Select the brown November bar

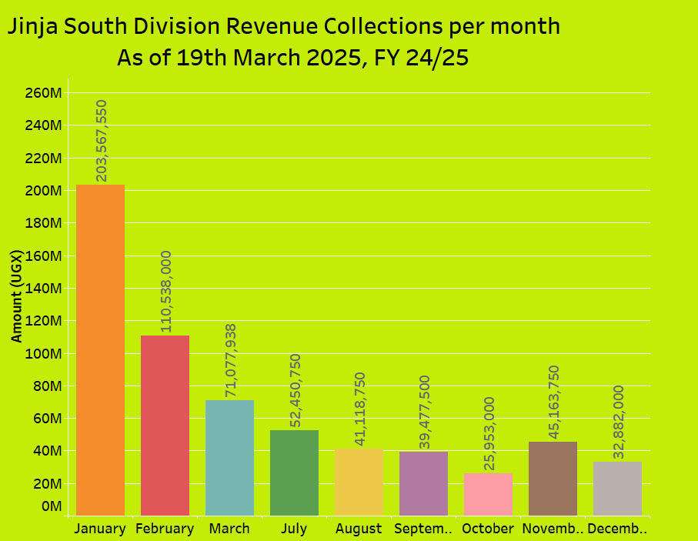tap(553, 478)
